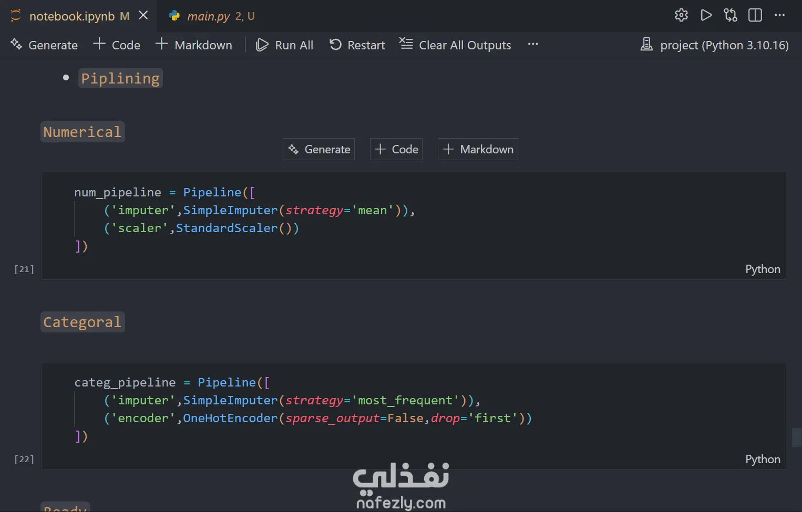Click the Python language label of cell 21
The height and width of the screenshot is (512, 802).
[x=763, y=269]
